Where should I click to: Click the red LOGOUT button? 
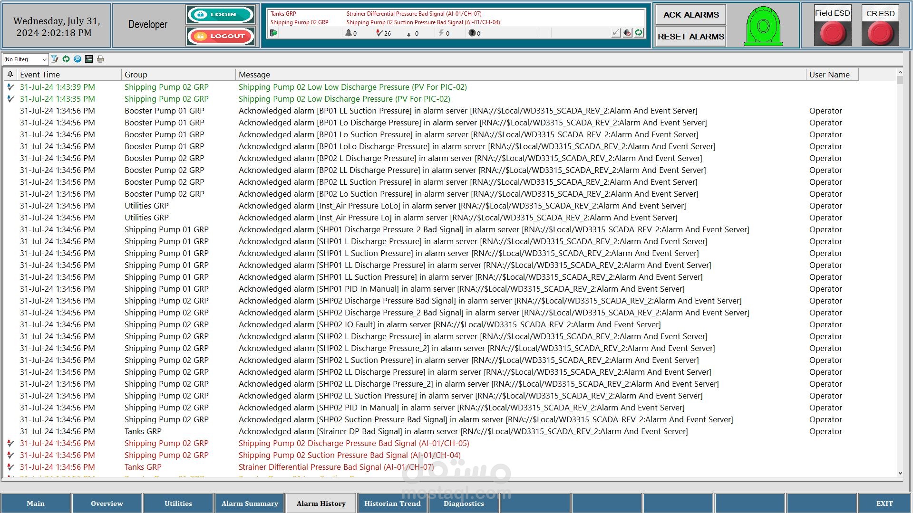[x=221, y=36]
